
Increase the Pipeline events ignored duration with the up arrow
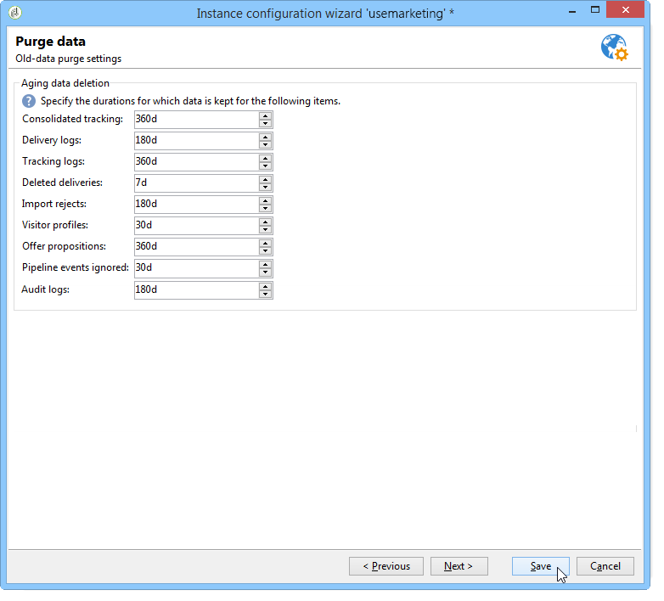[x=266, y=265]
